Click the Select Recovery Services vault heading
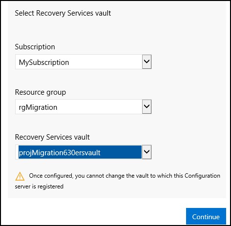This screenshot has width=231, height=226. click(63, 13)
